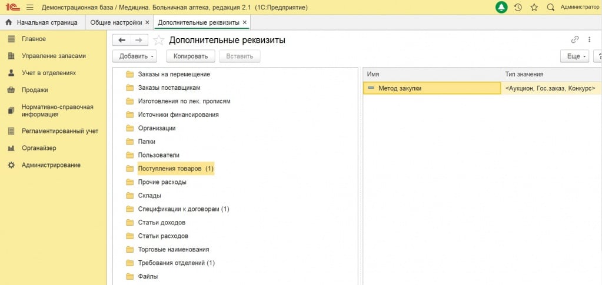Viewport: 602px width, 285px height.
Task: Open the Добавить dropdown button
Action: tap(137, 56)
